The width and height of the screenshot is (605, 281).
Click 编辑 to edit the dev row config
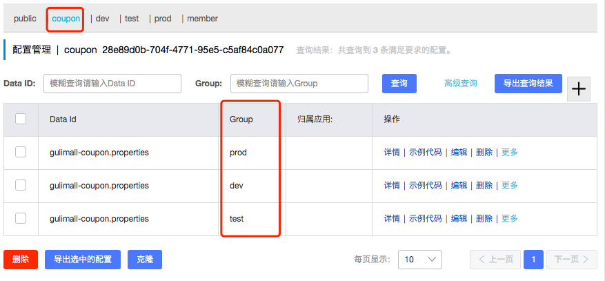click(x=459, y=186)
